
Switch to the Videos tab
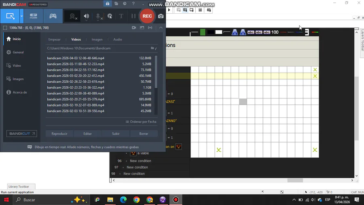tap(76, 40)
